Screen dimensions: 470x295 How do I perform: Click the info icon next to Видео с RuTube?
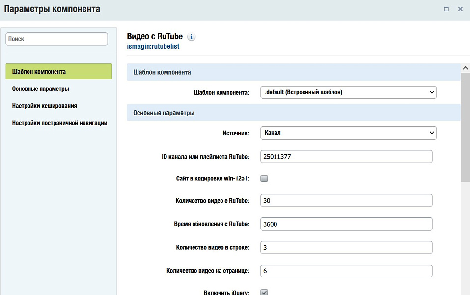(192, 37)
